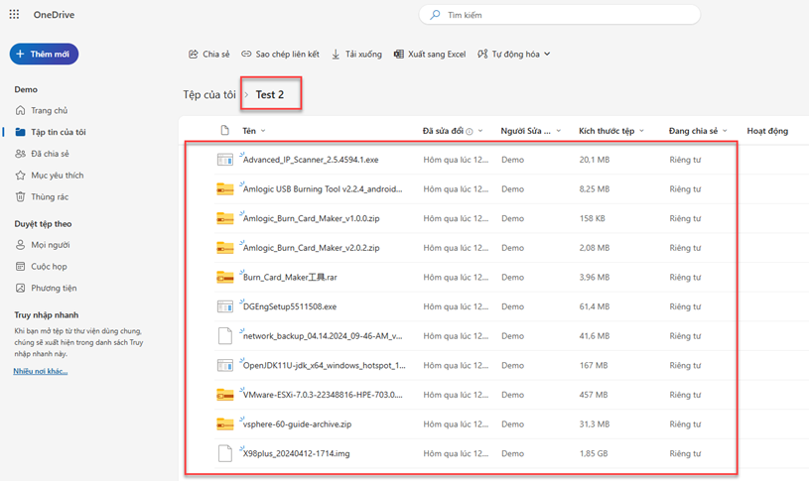Open the app launcher grid icon
809x481 pixels.
(14, 15)
